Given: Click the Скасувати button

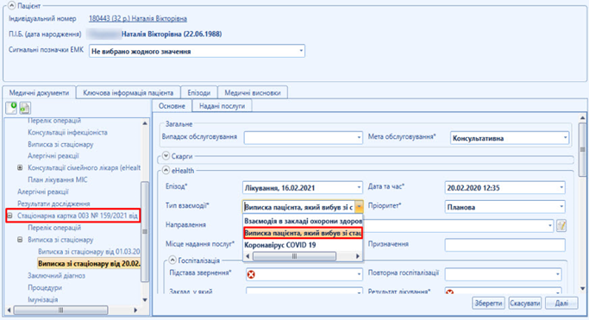Looking at the screenshot, I should point(524,303).
